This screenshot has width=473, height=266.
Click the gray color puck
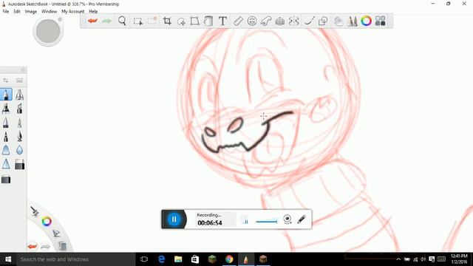tap(48, 31)
